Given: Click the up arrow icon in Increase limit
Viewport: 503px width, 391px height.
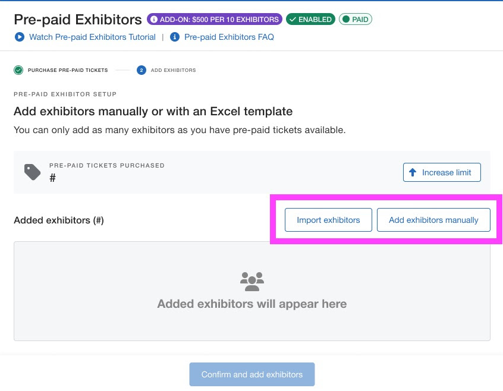Looking at the screenshot, I should tap(413, 172).
